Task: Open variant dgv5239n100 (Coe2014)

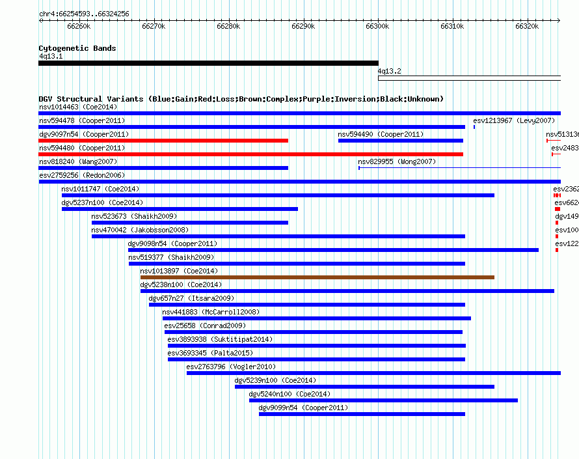Action: point(275,380)
